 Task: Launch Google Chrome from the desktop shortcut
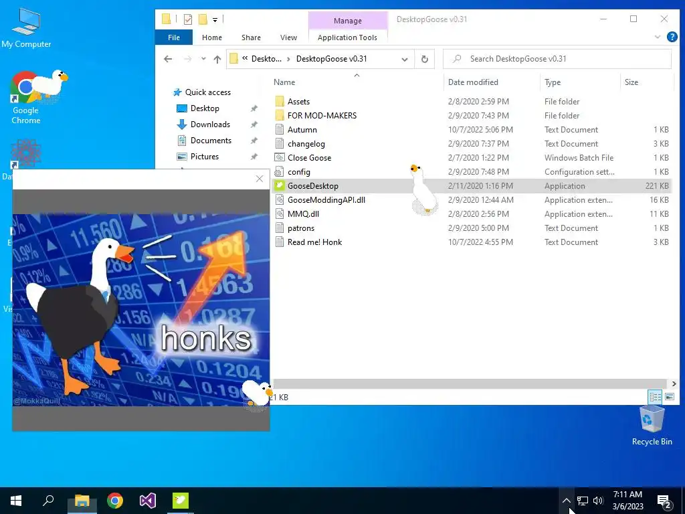[x=25, y=98]
